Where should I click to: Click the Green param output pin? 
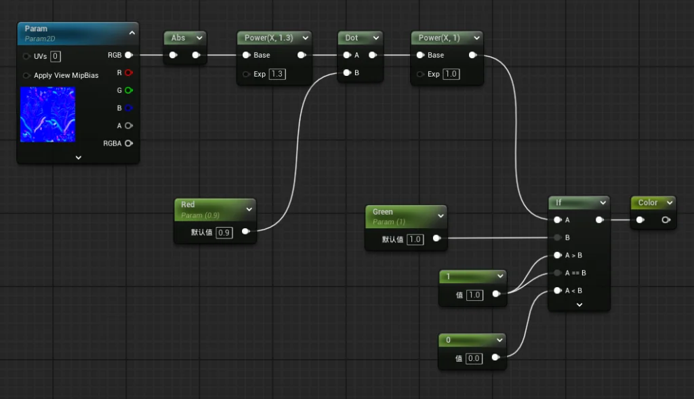tap(437, 238)
